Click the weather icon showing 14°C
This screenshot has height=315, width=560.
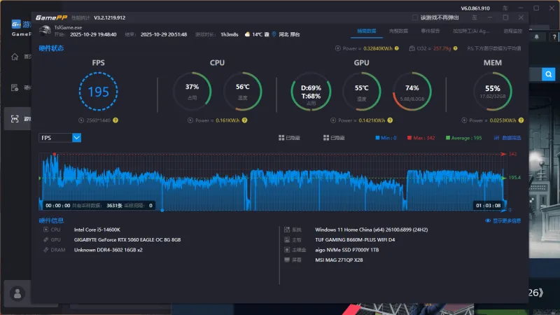pos(247,34)
